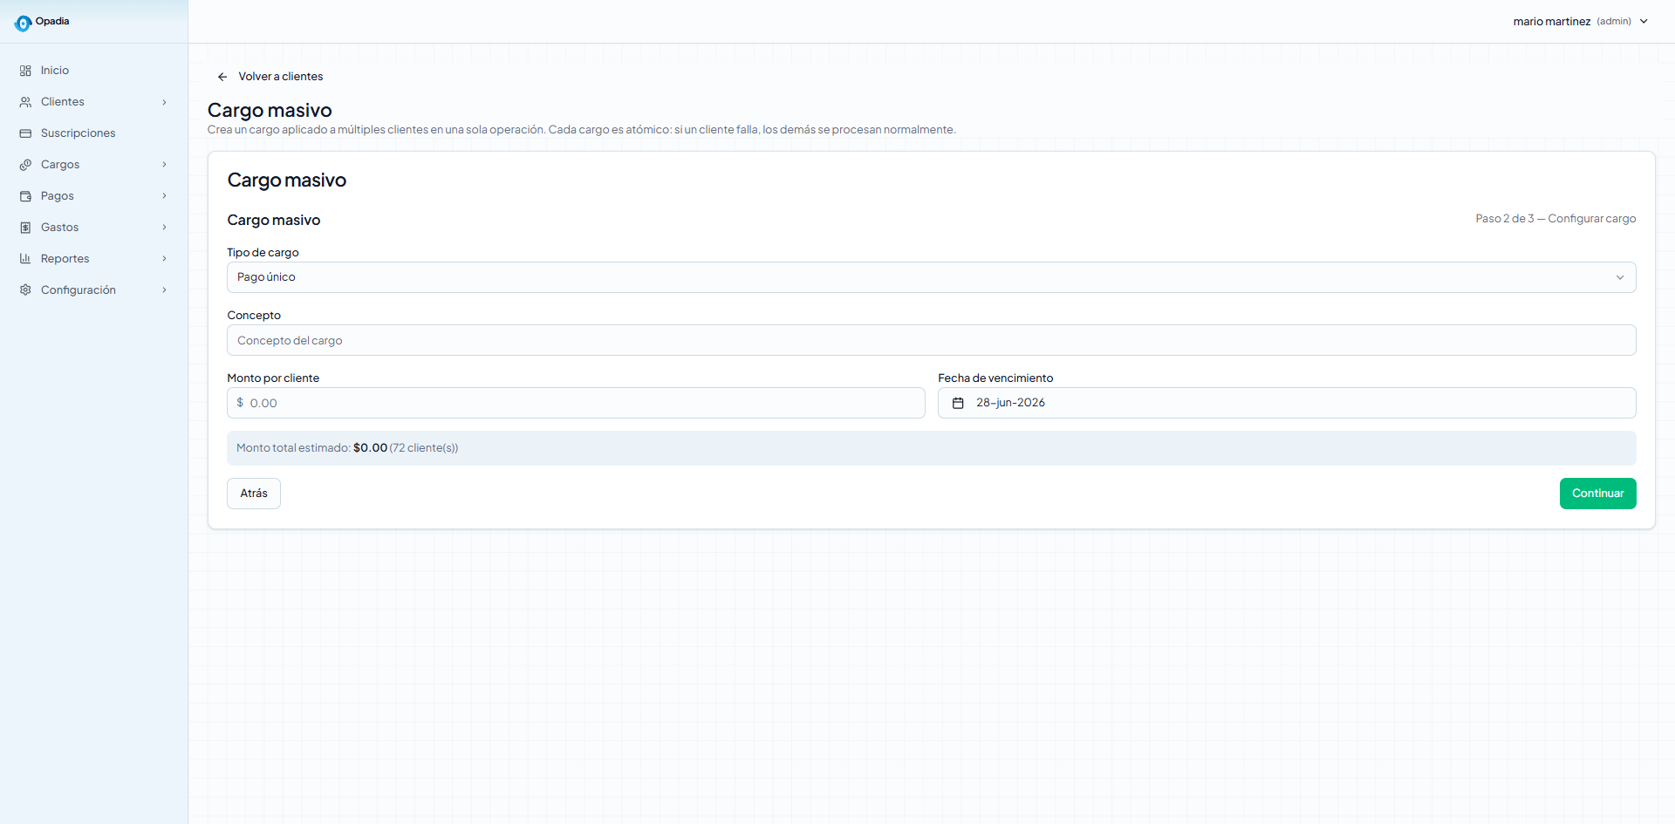1675x824 pixels.
Task: Open the Tipo de cargo dropdown
Action: [931, 277]
